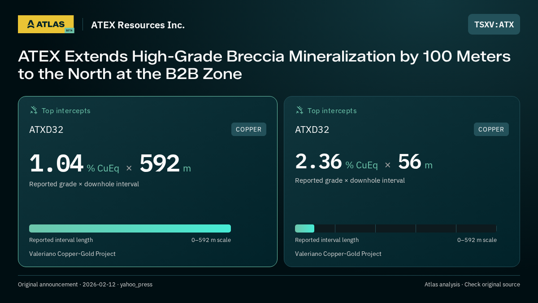Click Reported interval length in the 592 m card
This screenshot has height=303, width=538.
point(61,240)
